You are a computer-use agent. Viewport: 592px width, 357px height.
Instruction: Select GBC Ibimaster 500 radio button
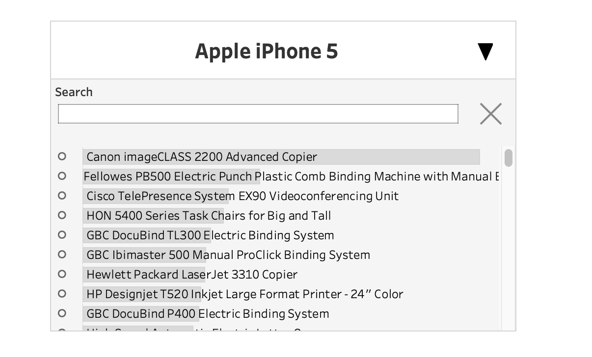[62, 255]
